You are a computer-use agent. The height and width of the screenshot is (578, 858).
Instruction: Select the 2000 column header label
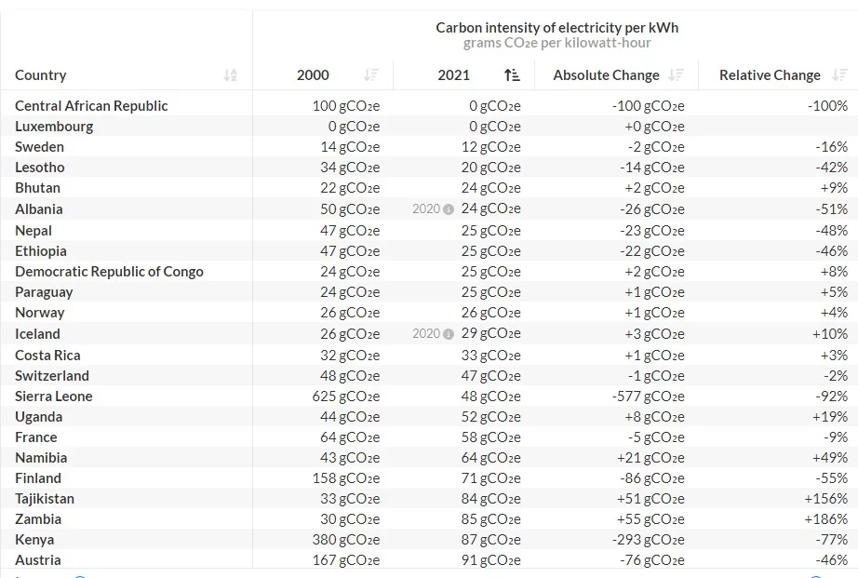point(313,75)
